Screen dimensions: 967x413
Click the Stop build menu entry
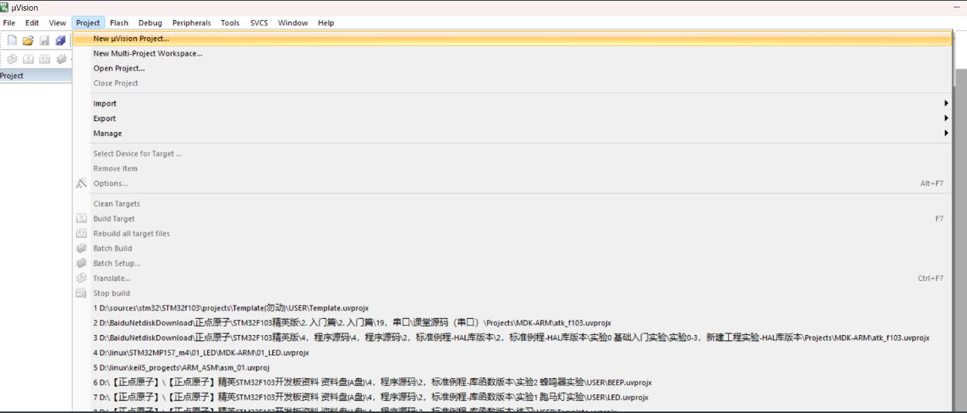(x=512, y=293)
